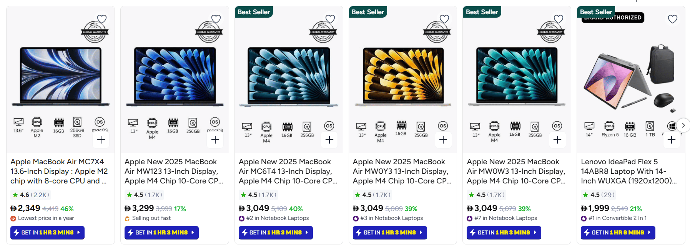Add MacBook Air MC7X4 to wishlist
Image resolution: width=690 pixels, height=246 pixels.
pos(102,19)
